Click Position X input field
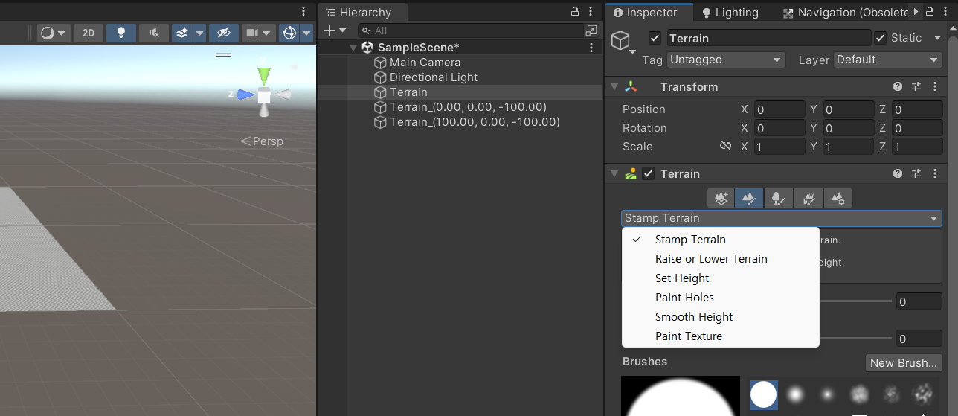Image resolution: width=958 pixels, height=416 pixels. click(x=779, y=109)
